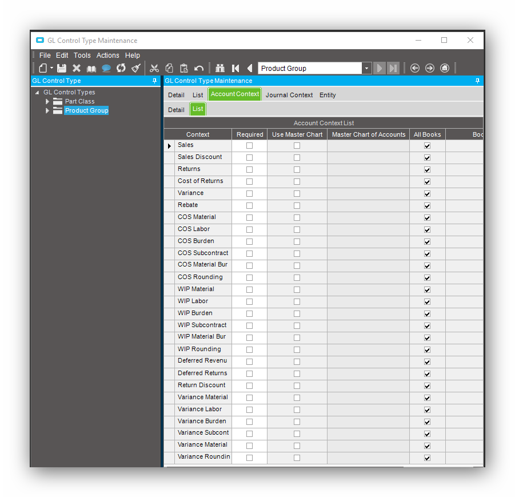Check Use Master Chart for Variance Labor

[297, 409]
